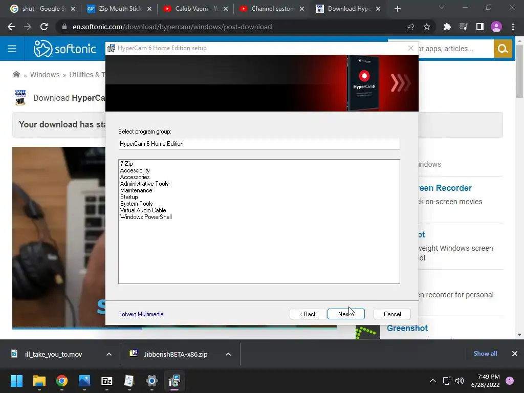The height and width of the screenshot is (393, 524).
Task: Open the Chrome profile avatar
Action: (x=496, y=27)
